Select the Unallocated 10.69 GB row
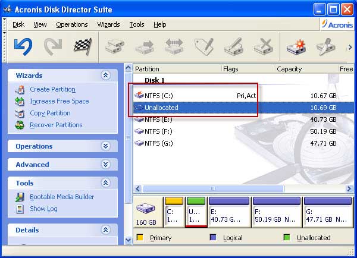Screen dimensions: 357x258 (x=243, y=108)
